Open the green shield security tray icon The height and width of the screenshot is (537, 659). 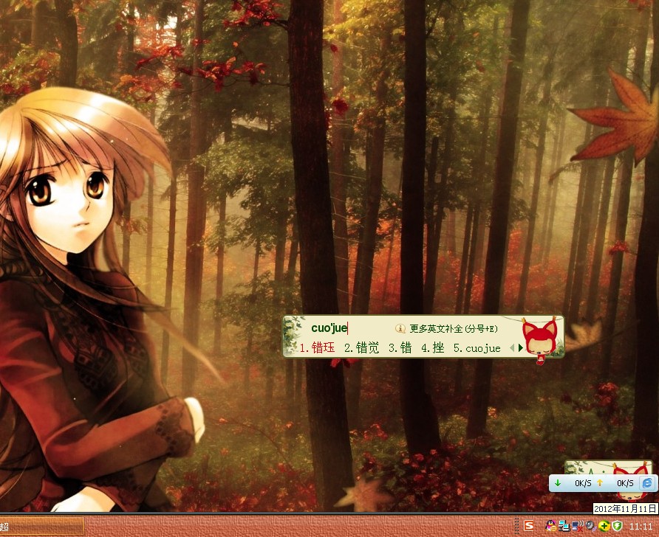pos(617,526)
